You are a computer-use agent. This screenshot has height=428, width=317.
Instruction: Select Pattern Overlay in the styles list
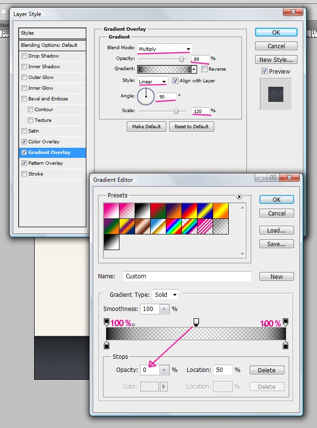pos(45,163)
